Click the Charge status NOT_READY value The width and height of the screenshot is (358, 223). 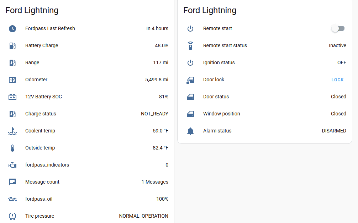154,114
